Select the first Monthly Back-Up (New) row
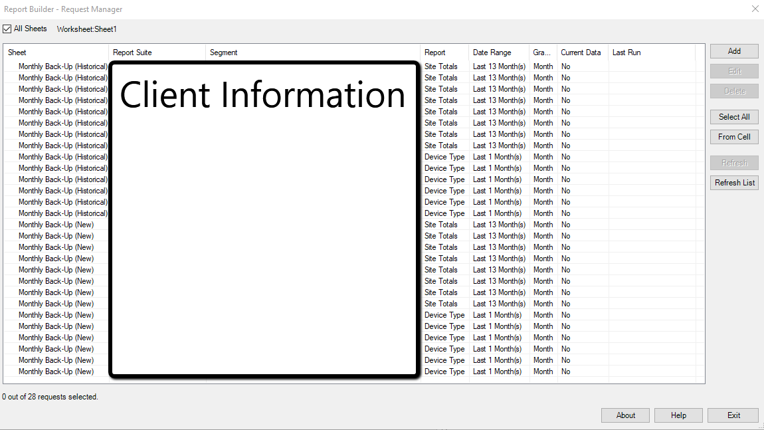764x430 pixels. point(56,225)
